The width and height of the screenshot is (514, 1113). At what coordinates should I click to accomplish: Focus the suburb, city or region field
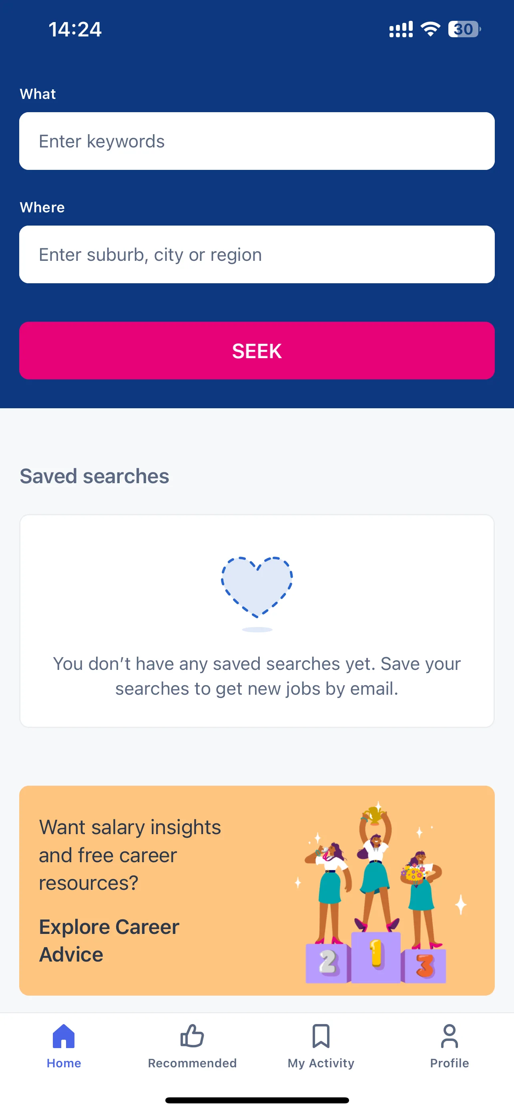[x=257, y=254]
